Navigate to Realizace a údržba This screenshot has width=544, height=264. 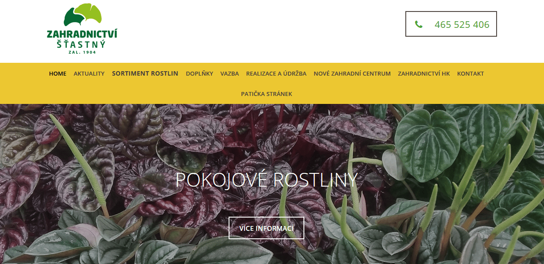coord(276,73)
